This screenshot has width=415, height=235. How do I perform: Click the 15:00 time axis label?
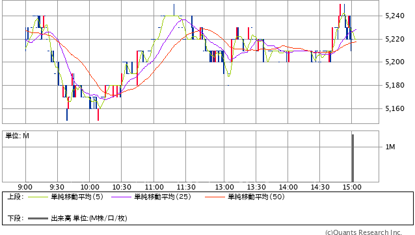(x=352, y=187)
